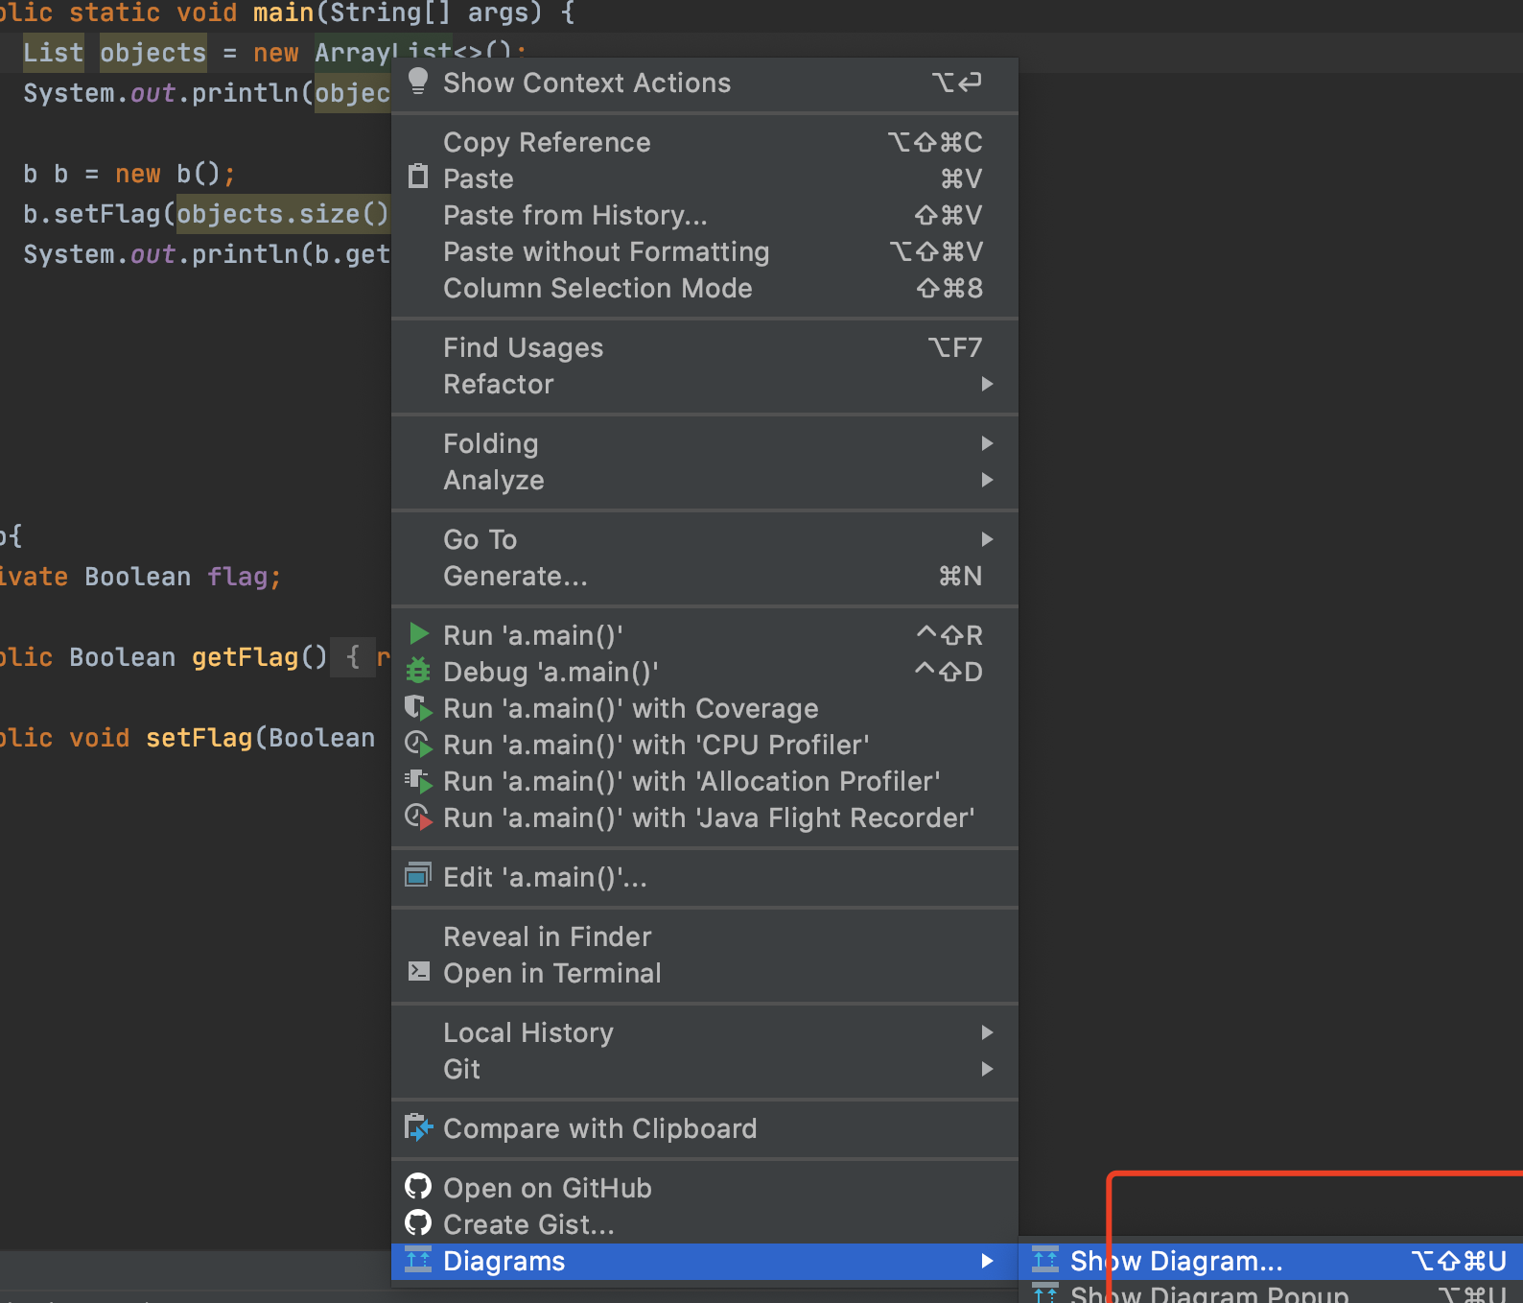Toggle Column Selection Mode
Viewport: 1523px width, 1303px height.
click(705, 288)
